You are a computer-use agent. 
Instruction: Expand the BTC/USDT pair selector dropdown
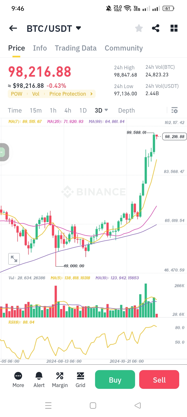pyautogui.click(x=78, y=28)
